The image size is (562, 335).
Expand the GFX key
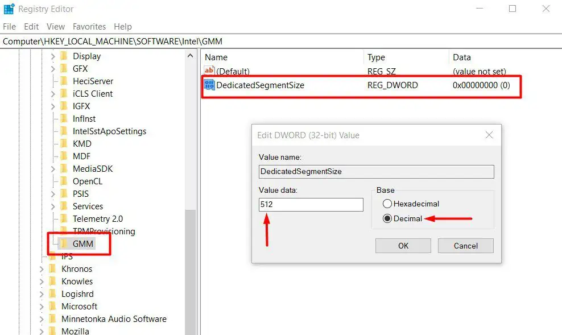(53, 69)
